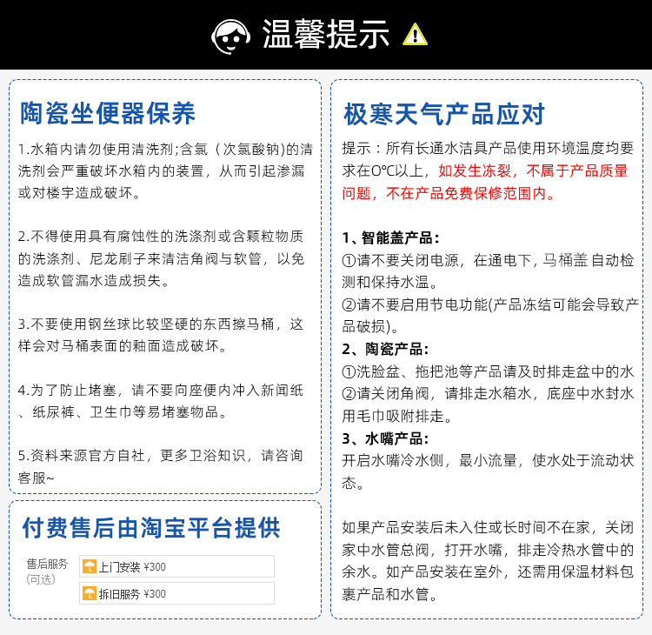652x635 pixels.
Task: Click the 极寒天气产品应对 heading
Action: 444,114
